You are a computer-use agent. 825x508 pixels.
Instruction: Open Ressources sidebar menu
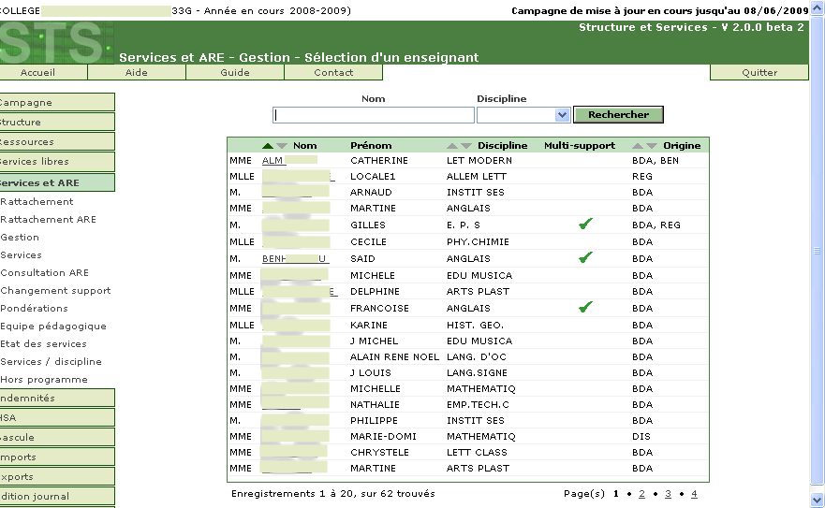pyautogui.click(x=57, y=142)
